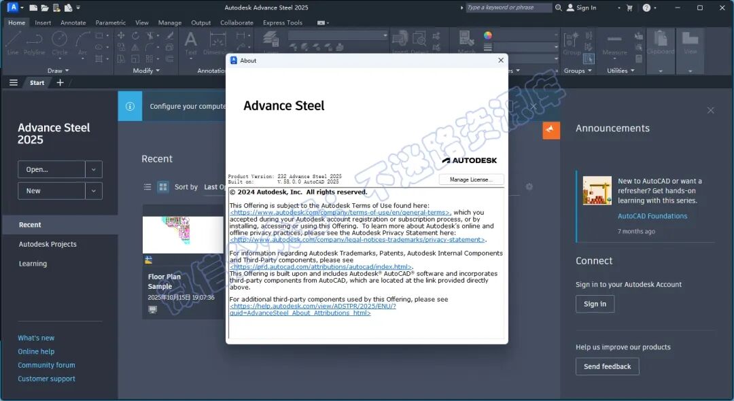Click the search magnifier icon
This screenshot has height=401, width=734.
(559, 7)
